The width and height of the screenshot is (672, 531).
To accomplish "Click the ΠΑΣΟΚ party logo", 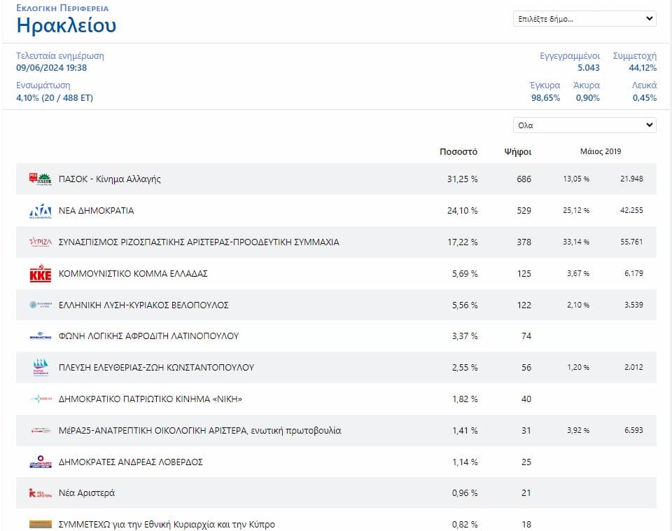I will [x=41, y=179].
